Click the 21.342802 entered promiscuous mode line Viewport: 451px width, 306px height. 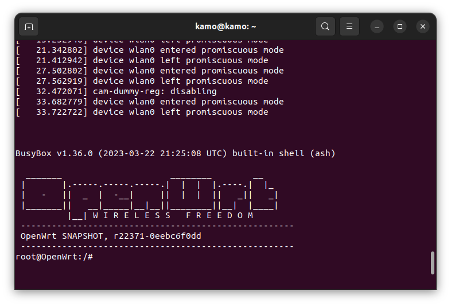click(150, 50)
